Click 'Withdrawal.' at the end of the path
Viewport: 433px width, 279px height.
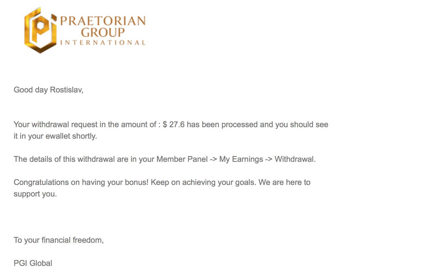[295, 159]
